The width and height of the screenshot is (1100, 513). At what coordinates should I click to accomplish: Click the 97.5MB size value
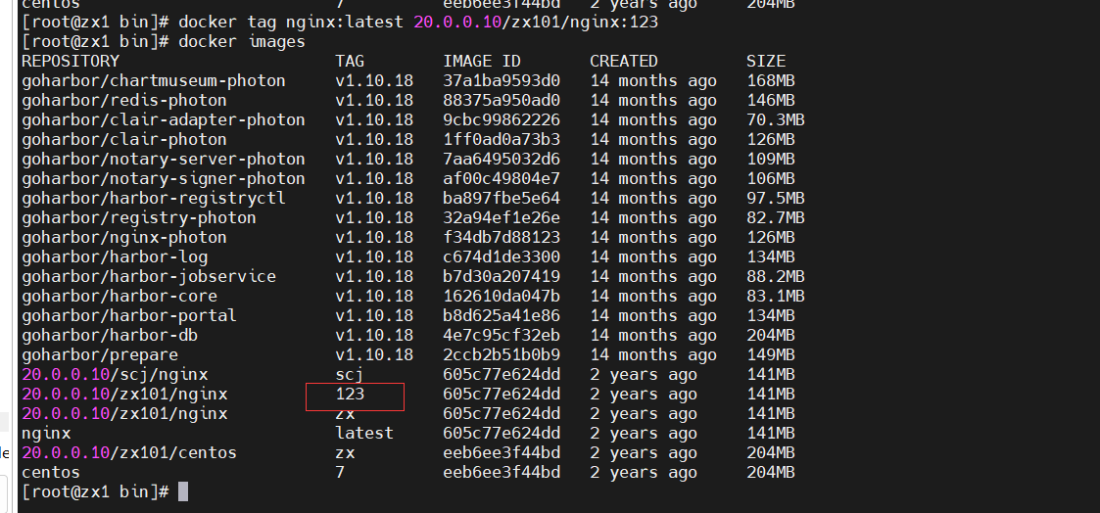tap(775, 199)
